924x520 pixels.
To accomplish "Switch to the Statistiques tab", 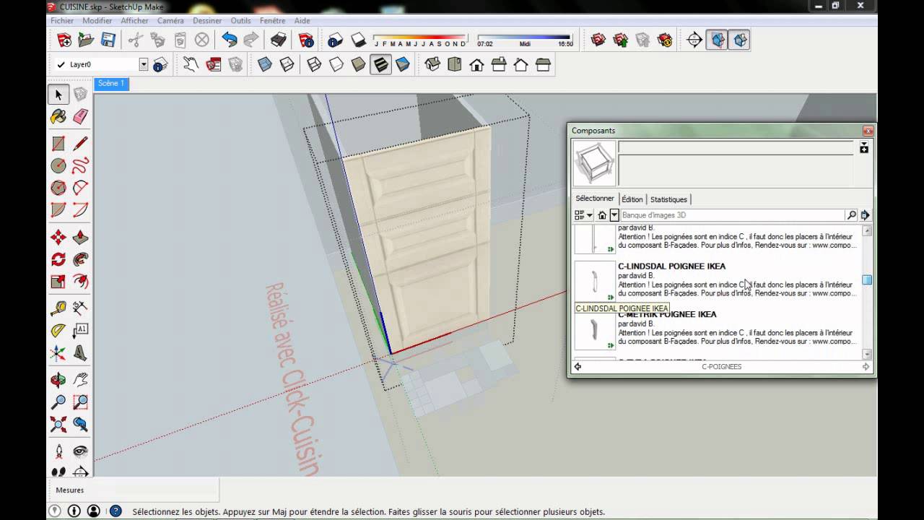I will (669, 199).
